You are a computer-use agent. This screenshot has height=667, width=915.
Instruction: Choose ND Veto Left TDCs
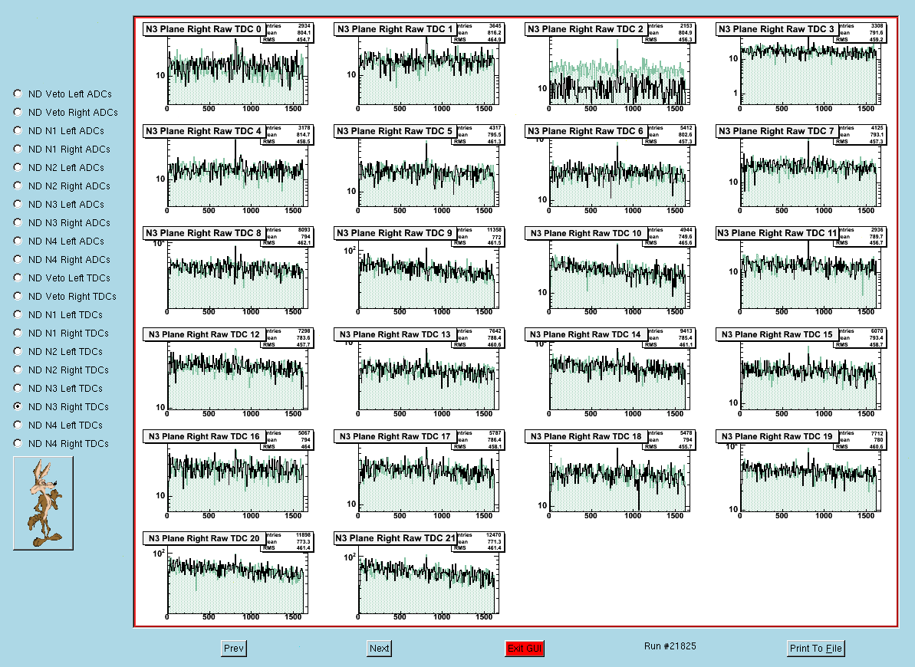pos(18,278)
